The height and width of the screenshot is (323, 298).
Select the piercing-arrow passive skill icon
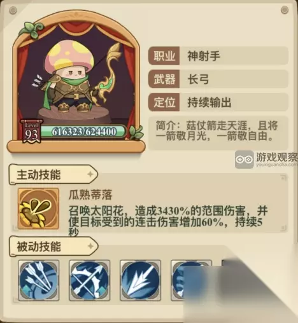141,280
